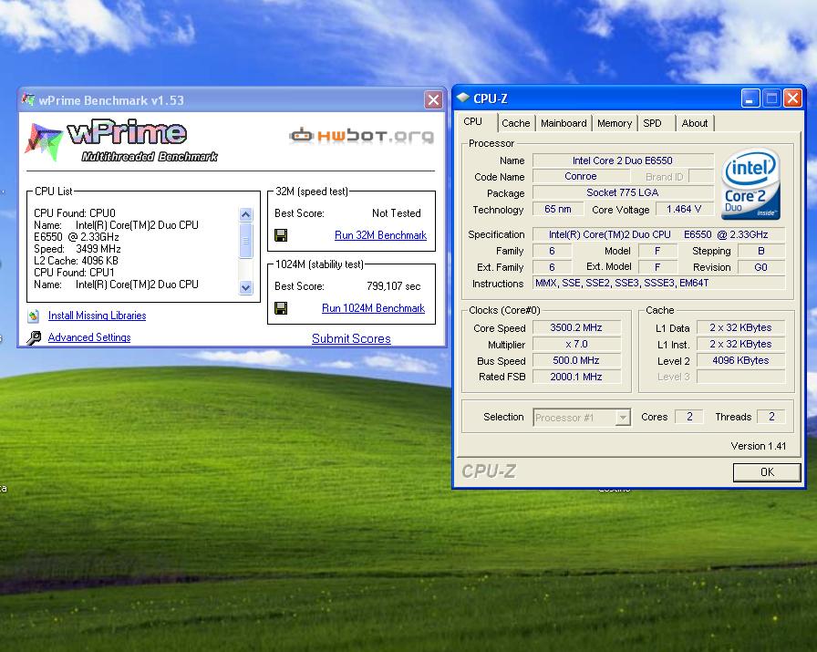Click the empty Level 3 cache field
Image resolution: width=817 pixels, height=652 pixels.
(740, 377)
